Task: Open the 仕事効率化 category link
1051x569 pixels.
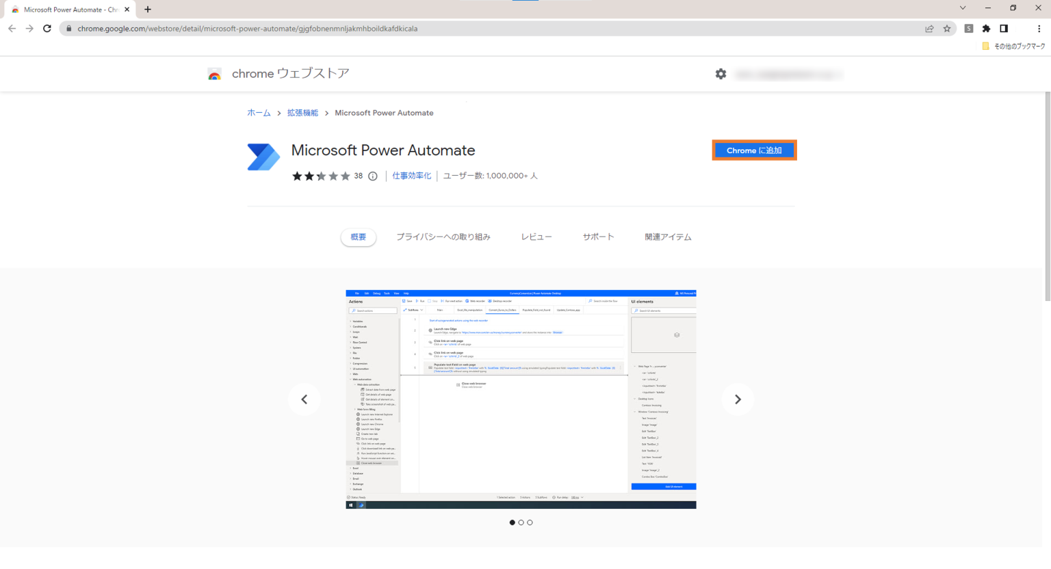Action: tap(411, 176)
